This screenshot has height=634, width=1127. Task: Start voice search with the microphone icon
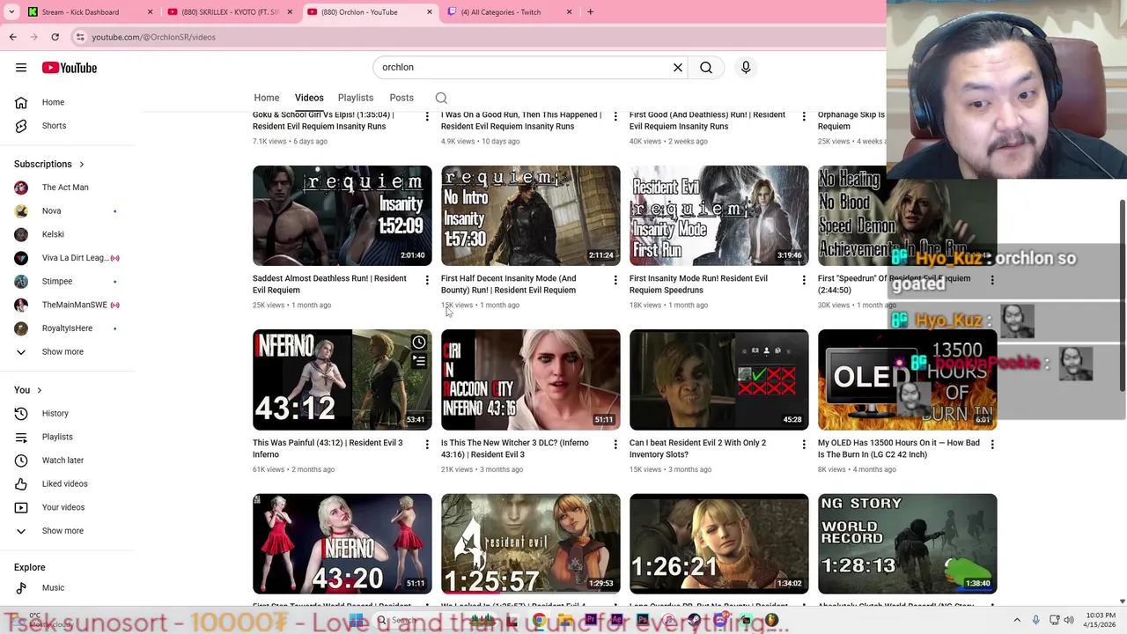[x=746, y=68]
